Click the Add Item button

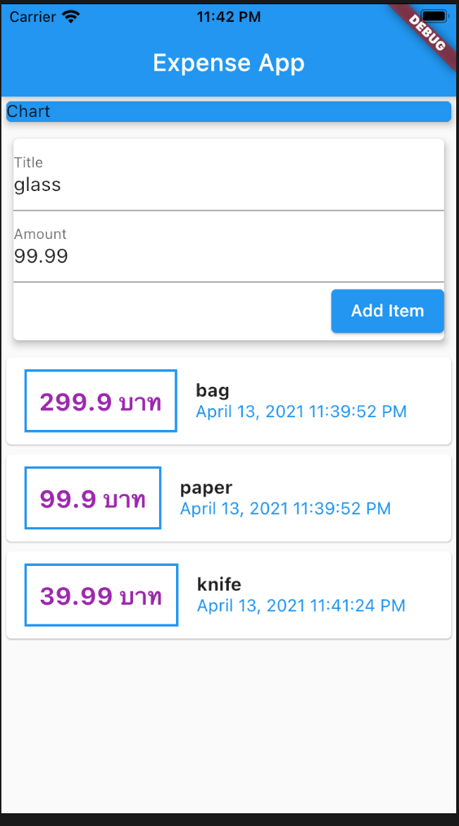coord(387,311)
